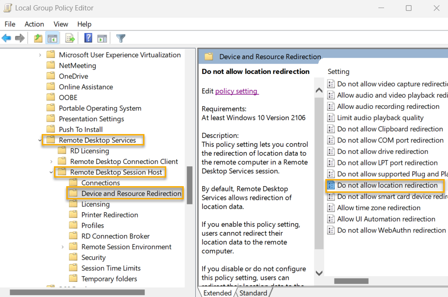
Task: Click the Back navigation arrow
Action: 6,38
